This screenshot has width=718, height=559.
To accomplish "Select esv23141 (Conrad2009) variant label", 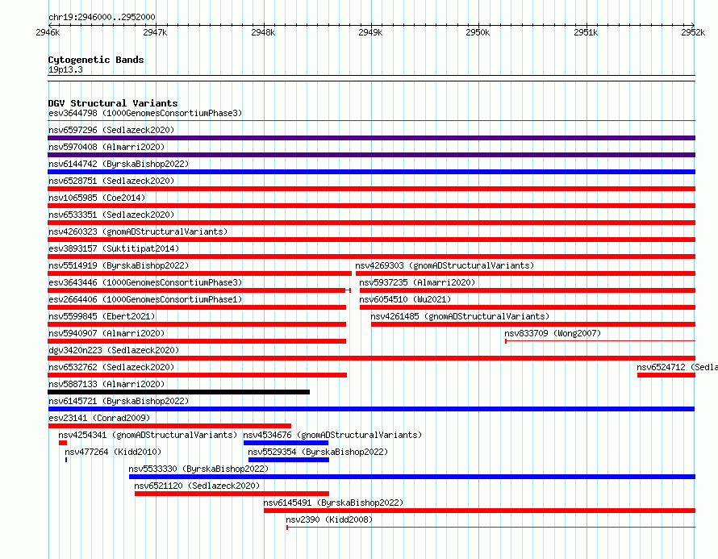I will [99, 418].
